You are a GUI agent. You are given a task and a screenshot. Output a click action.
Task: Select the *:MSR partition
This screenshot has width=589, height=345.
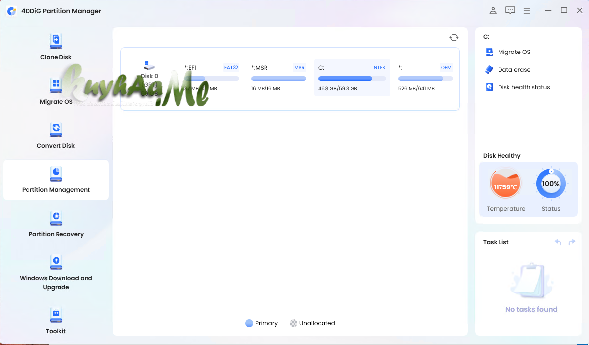coord(278,78)
